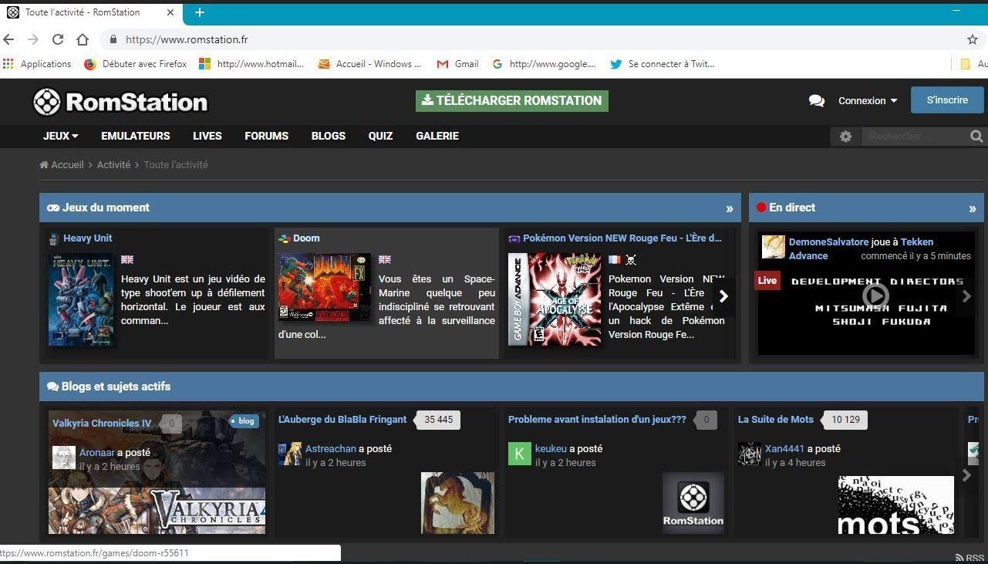
Task: Open the Doom game link
Action: point(306,238)
